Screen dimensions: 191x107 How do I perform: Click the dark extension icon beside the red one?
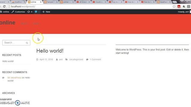(x=184, y=7)
